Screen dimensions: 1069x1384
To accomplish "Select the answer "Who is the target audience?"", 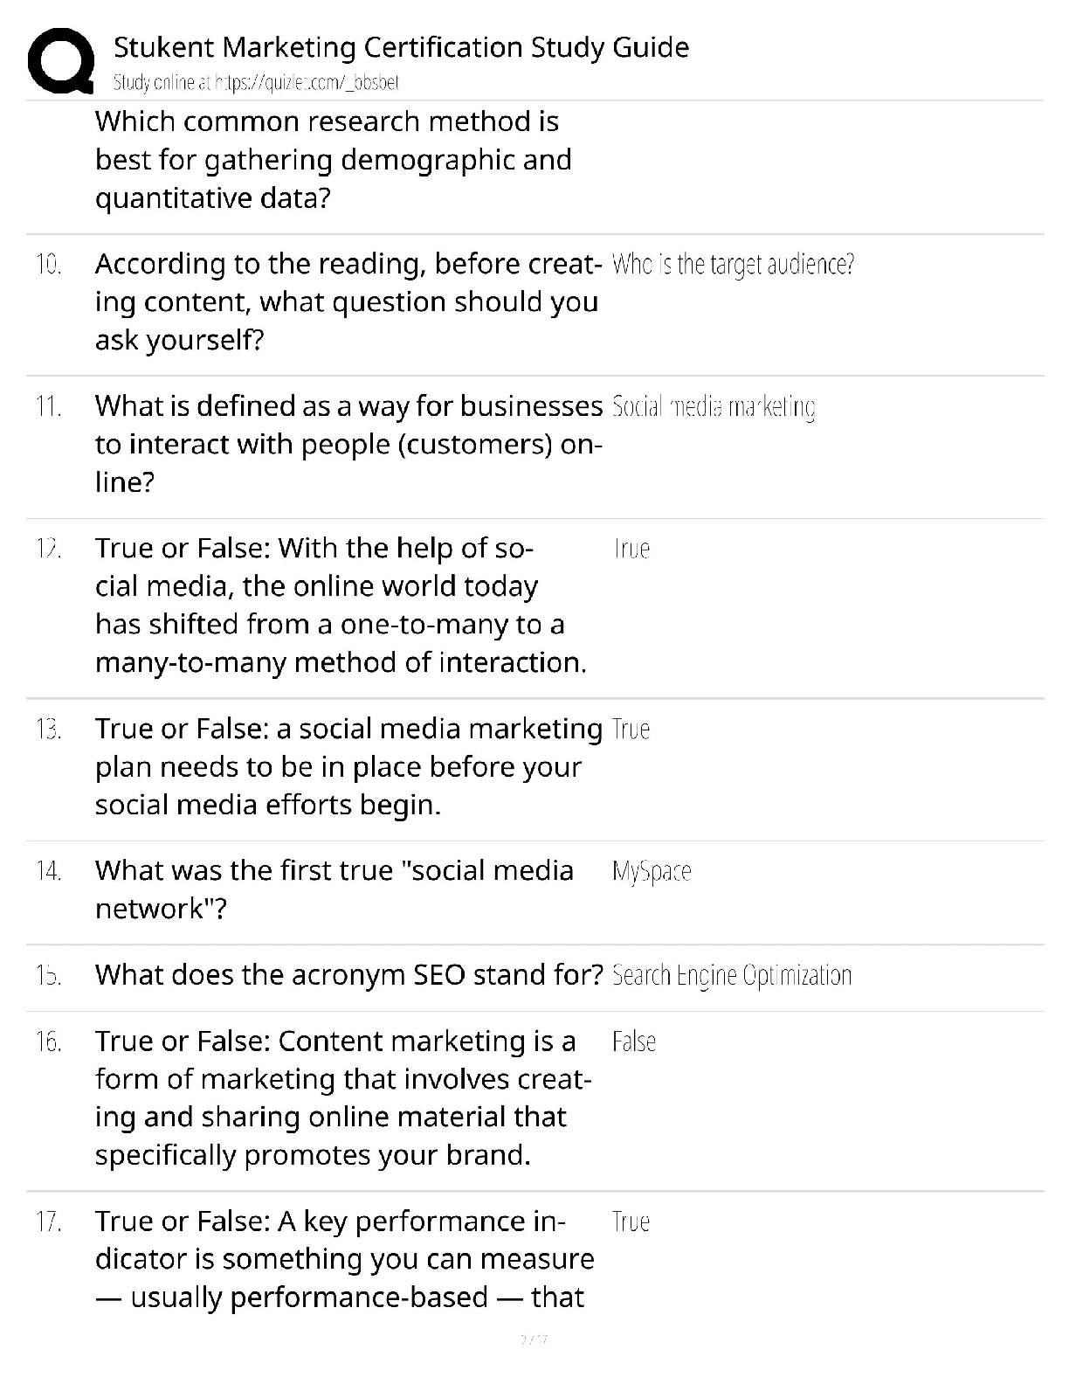I will click(x=733, y=264).
